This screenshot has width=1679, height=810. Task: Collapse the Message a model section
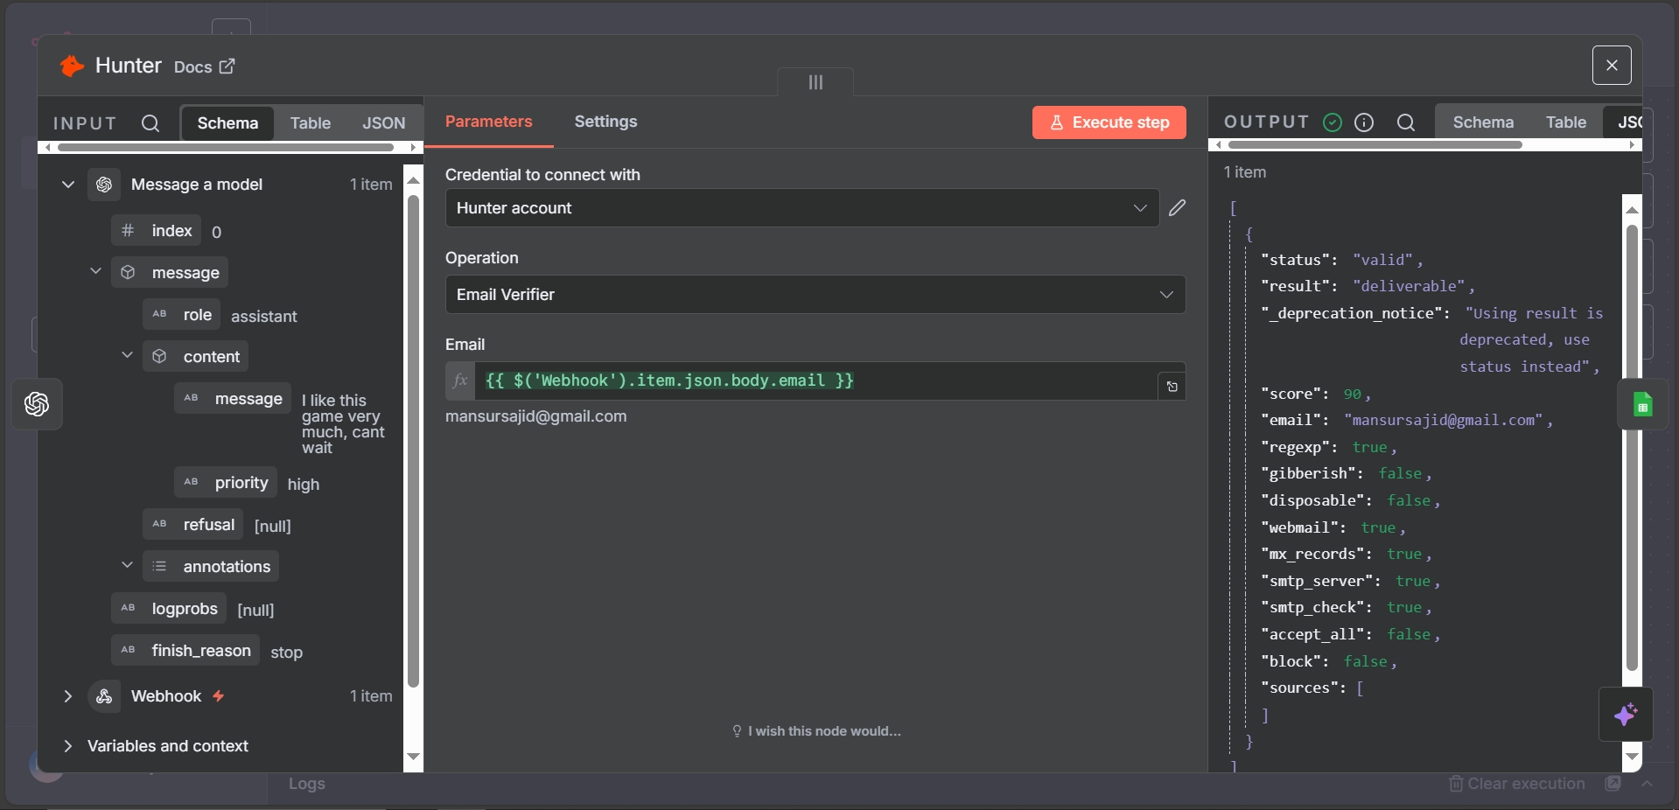[68, 185]
